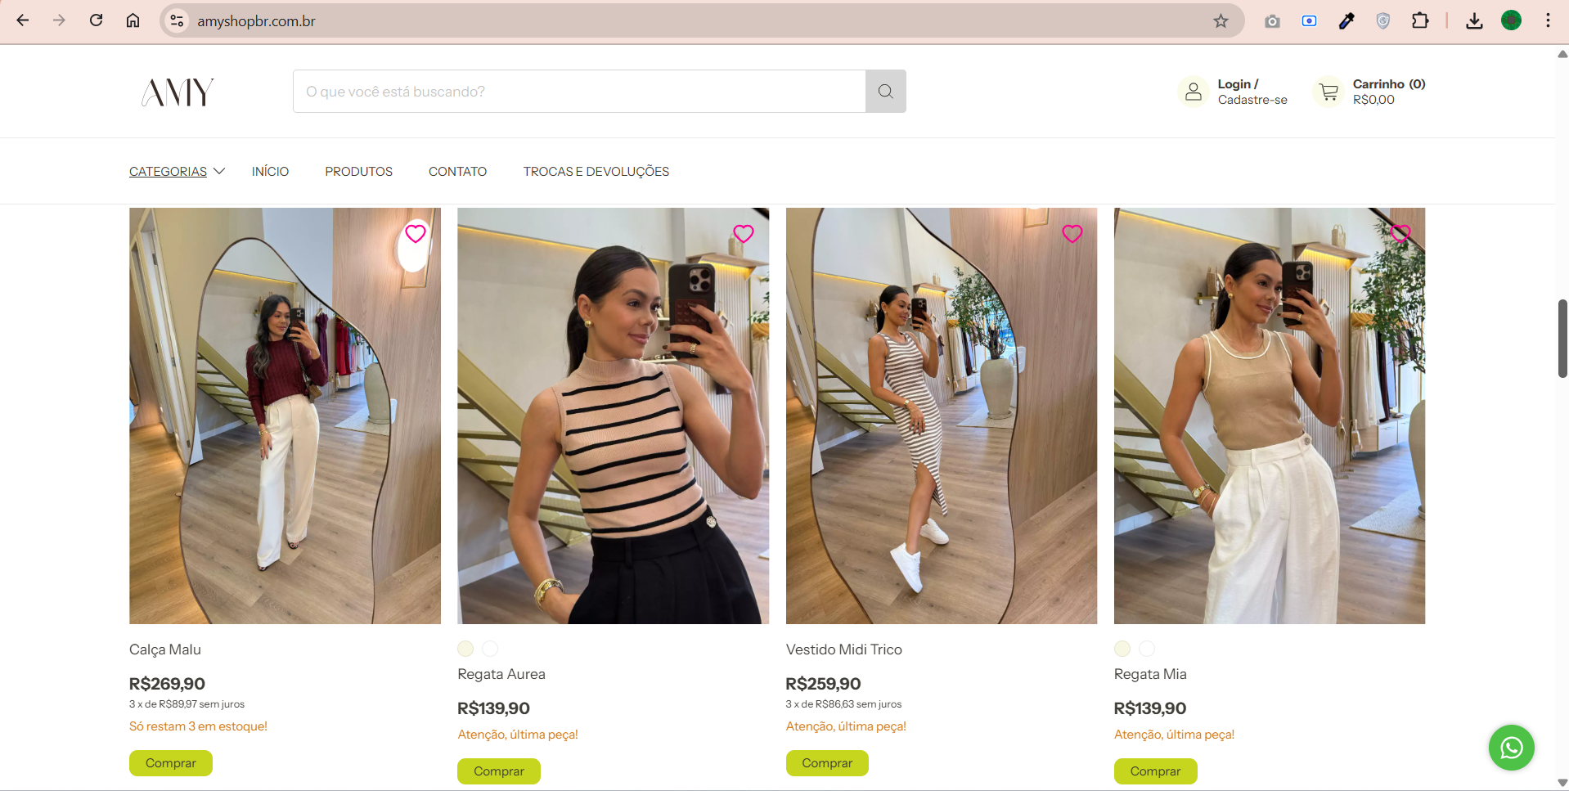Favorite Calça Malu with heart icon
This screenshot has width=1569, height=791.
pos(416,234)
